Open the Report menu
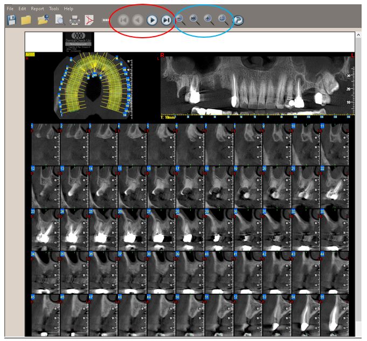The height and width of the screenshot is (341, 367). (x=37, y=9)
